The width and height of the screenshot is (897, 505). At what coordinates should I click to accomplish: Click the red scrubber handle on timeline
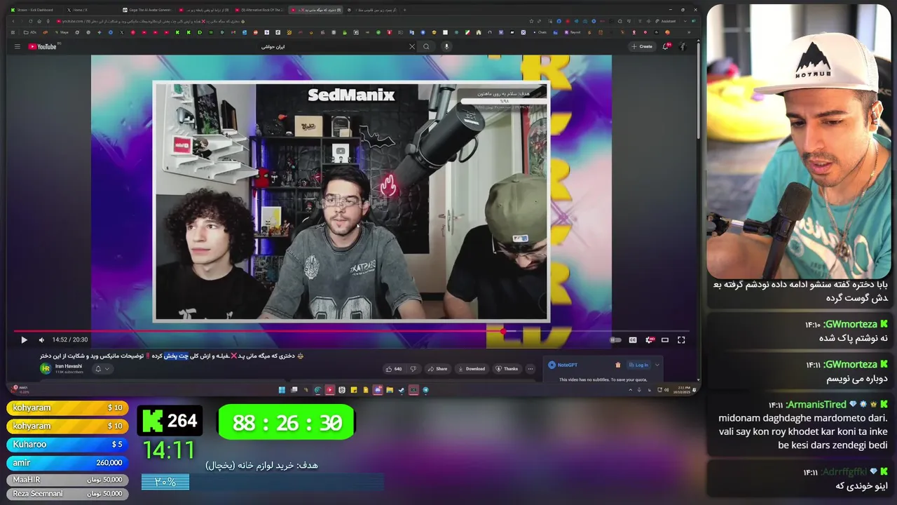[x=503, y=331]
